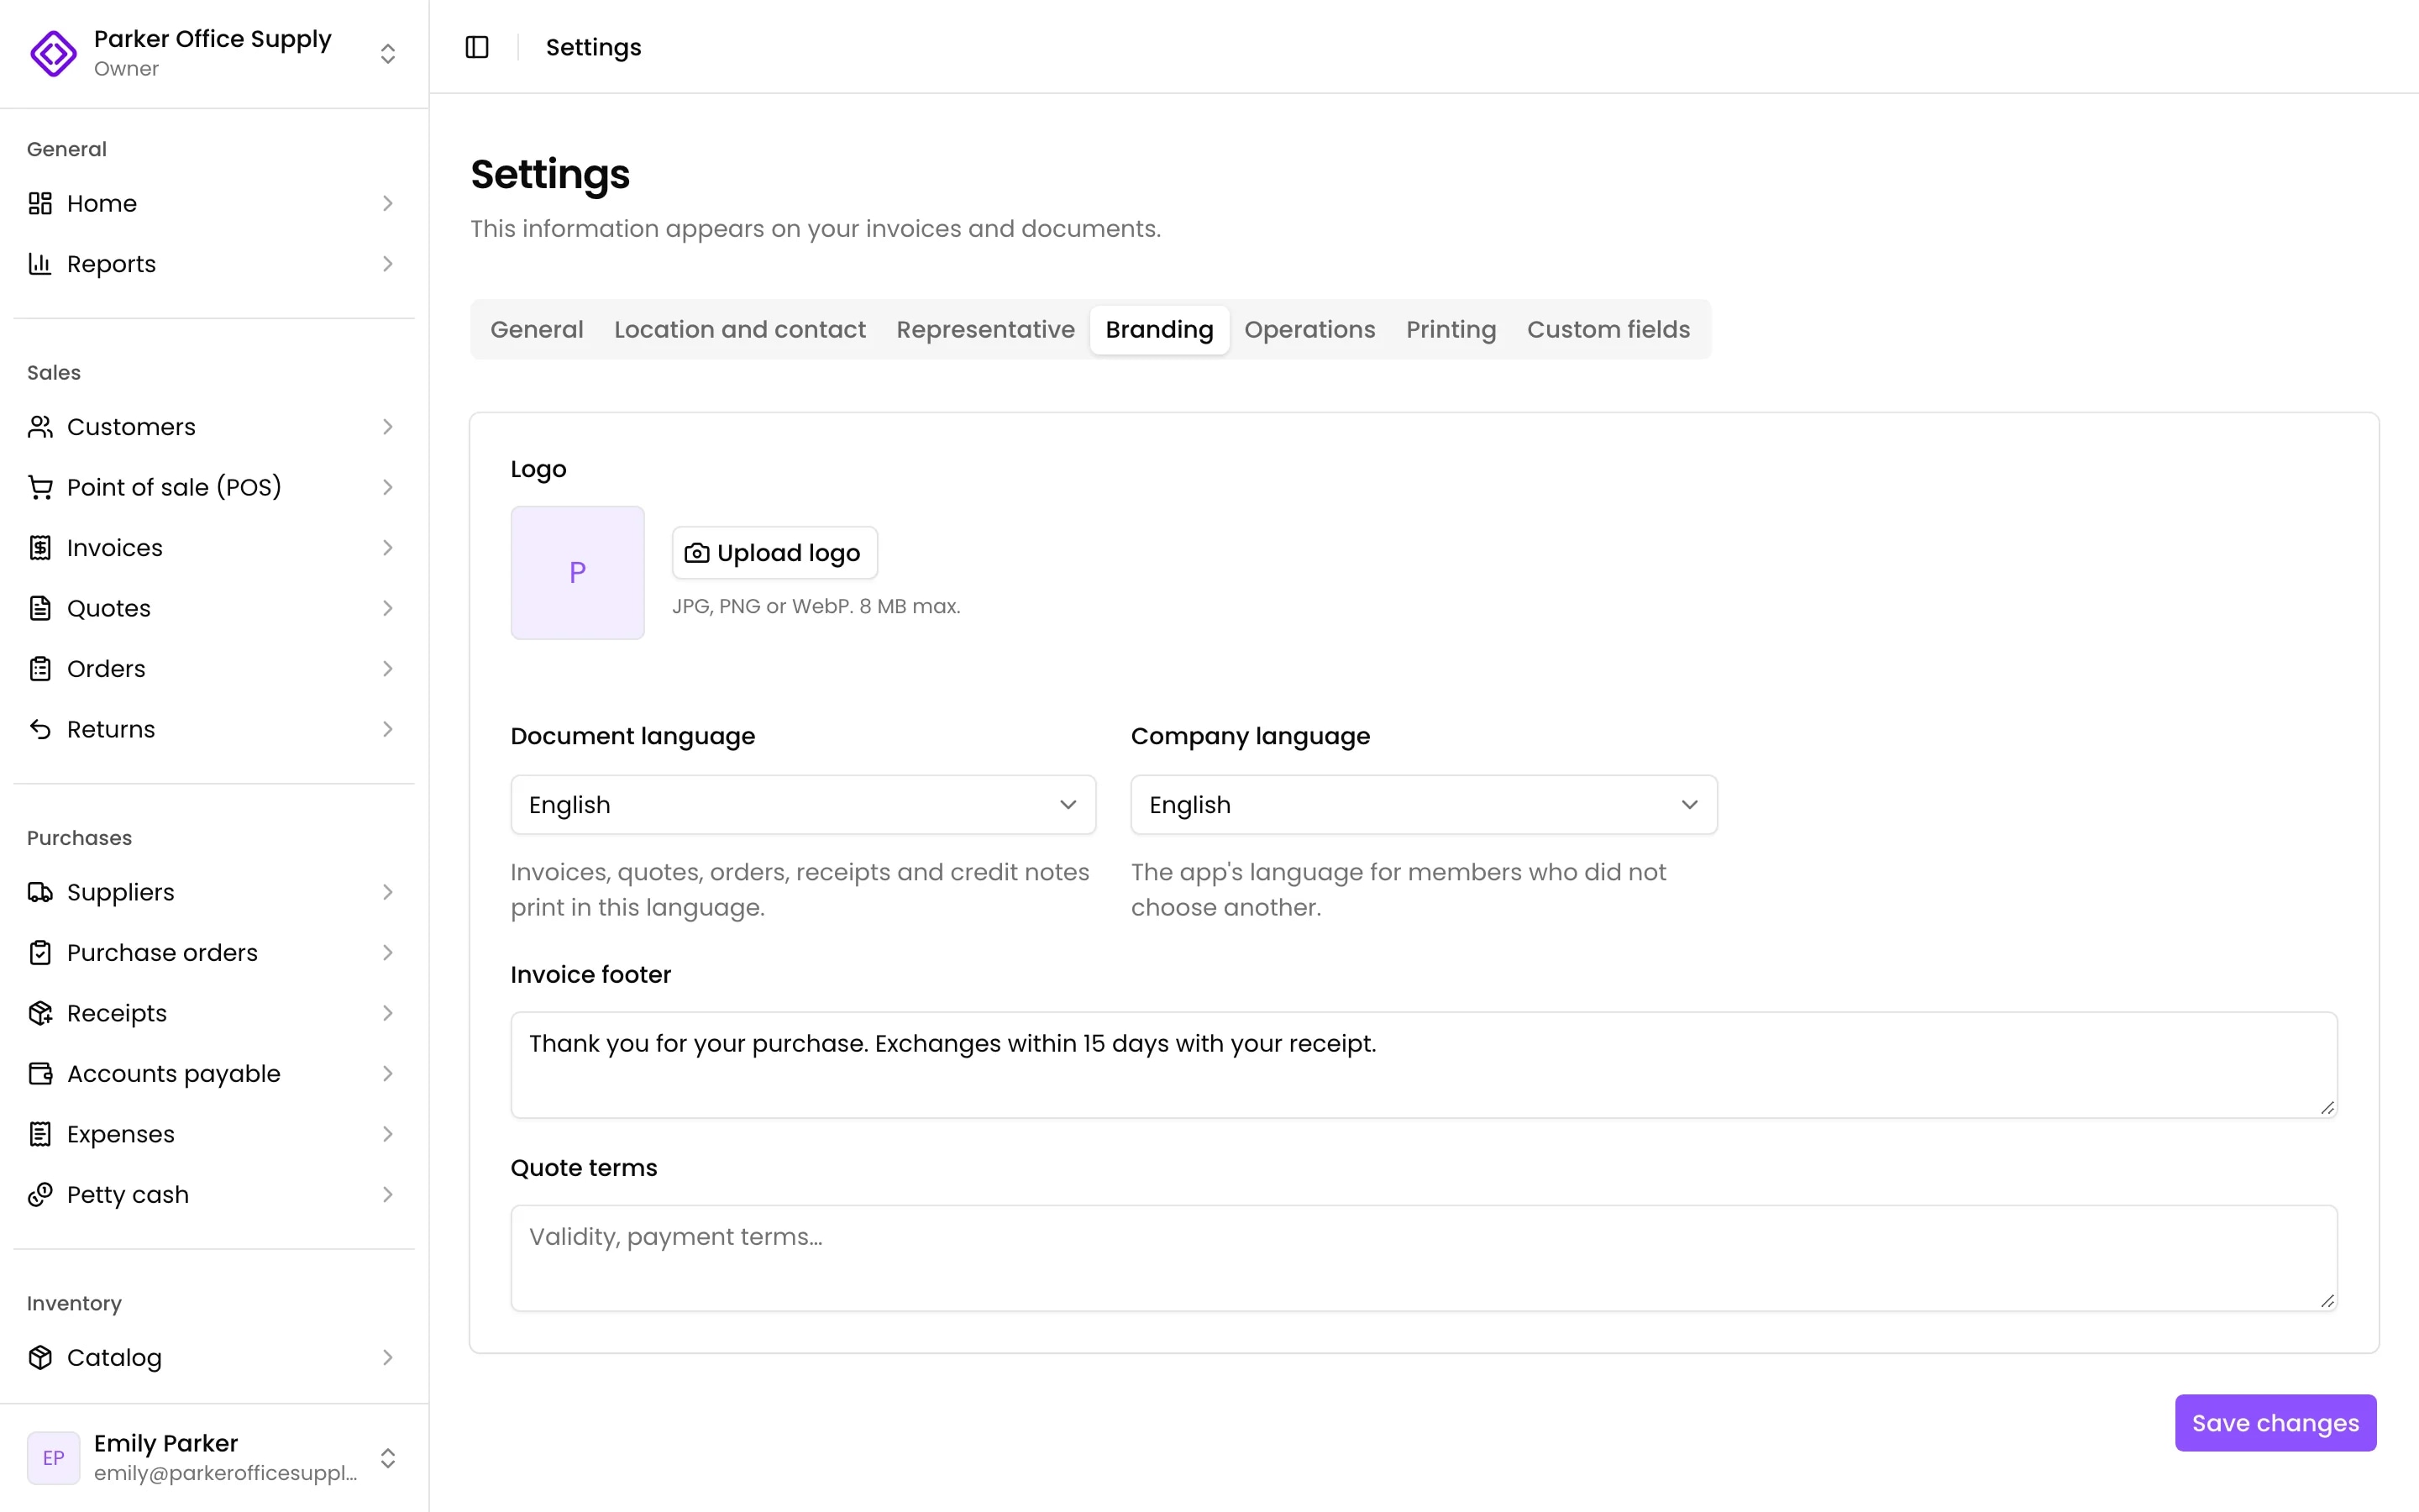Click the EP user avatar
Screen dimensions: 2419x1512
pos(53,1458)
